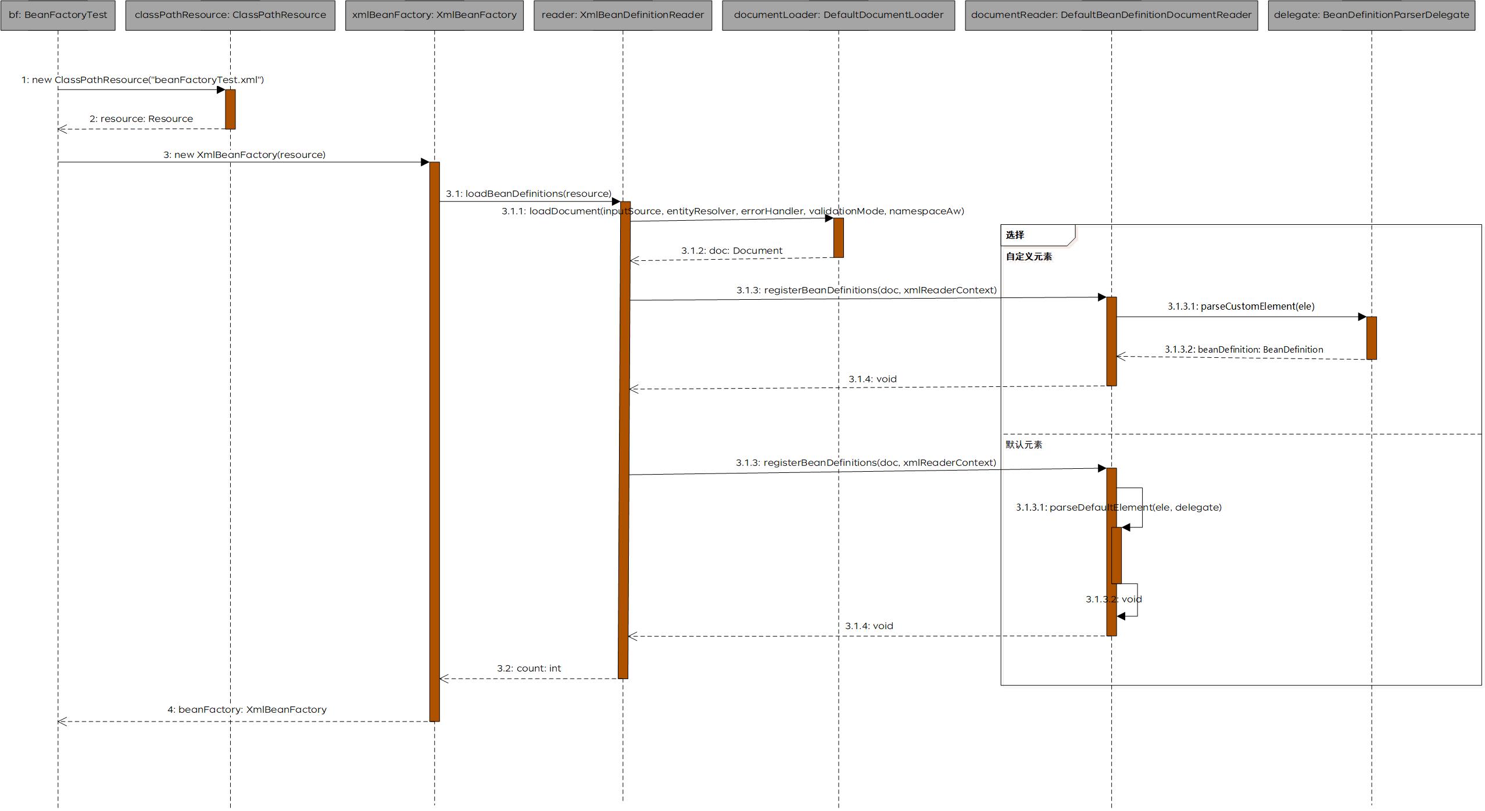The width and height of the screenshot is (1485, 811).
Task: Select documentReader activation bar in 自定义元素 section
Action: (x=1111, y=342)
